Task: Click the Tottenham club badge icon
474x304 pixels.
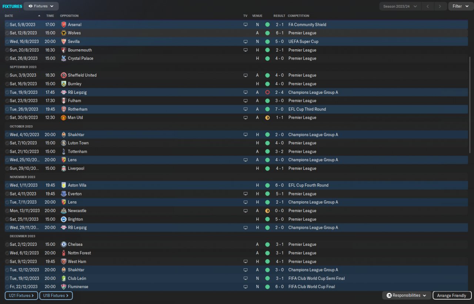Action: [x=63, y=151]
